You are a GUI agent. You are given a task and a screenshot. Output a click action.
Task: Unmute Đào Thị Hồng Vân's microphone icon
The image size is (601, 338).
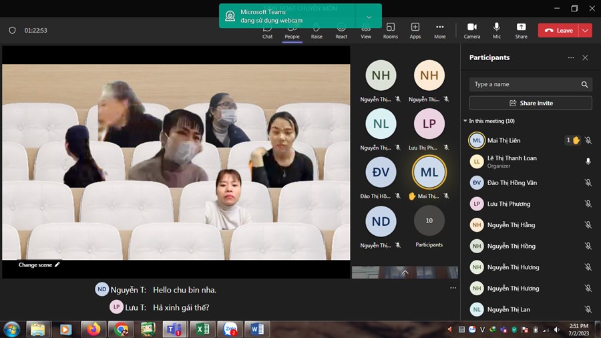pos(588,182)
